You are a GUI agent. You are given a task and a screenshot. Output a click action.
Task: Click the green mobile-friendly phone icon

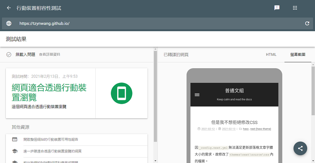[121, 93]
